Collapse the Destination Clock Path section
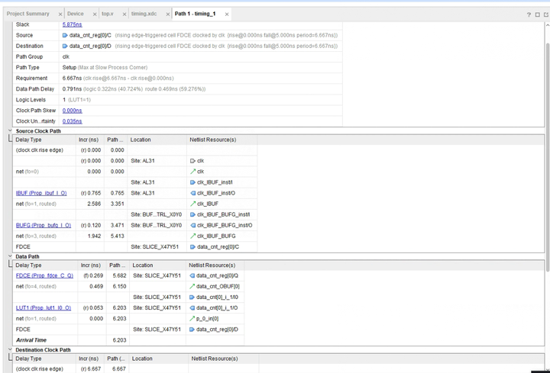The image size is (550, 373). tap(10, 349)
